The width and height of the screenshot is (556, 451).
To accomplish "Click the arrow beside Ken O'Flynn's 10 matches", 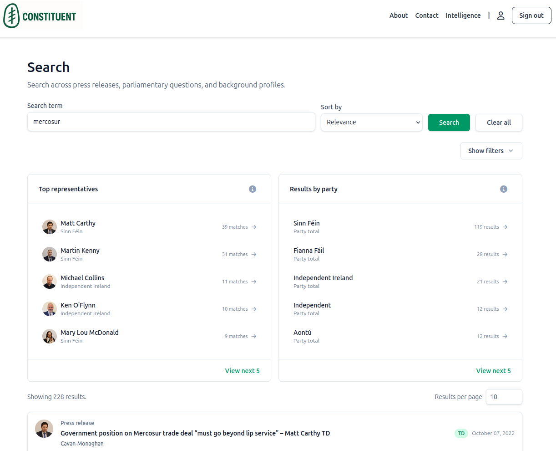I will pyautogui.click(x=254, y=309).
